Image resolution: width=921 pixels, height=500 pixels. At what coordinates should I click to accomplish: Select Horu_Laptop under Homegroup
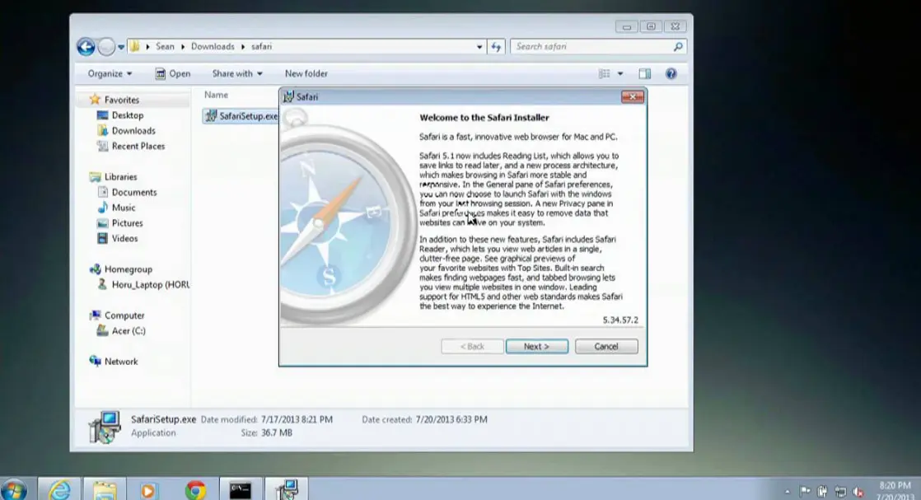pos(151,284)
